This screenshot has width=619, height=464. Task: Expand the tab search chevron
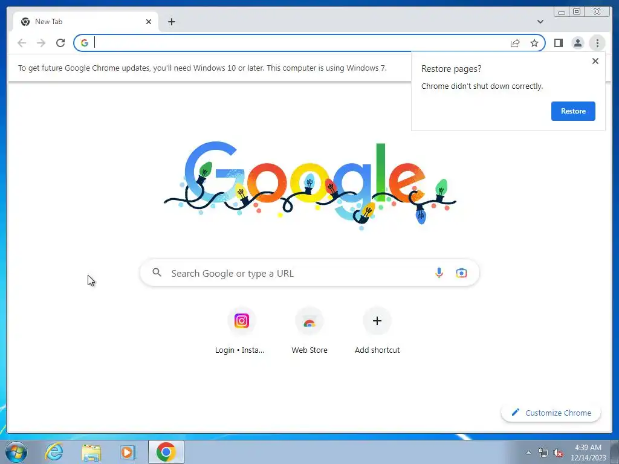click(x=540, y=22)
